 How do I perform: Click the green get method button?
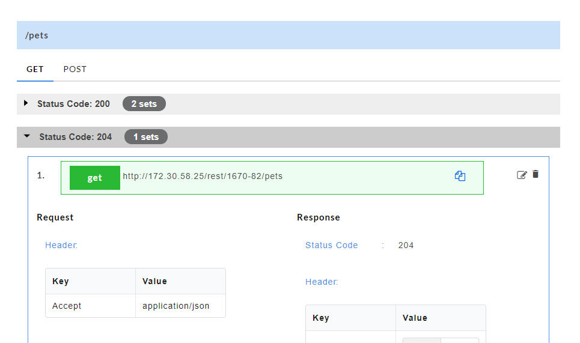click(95, 178)
